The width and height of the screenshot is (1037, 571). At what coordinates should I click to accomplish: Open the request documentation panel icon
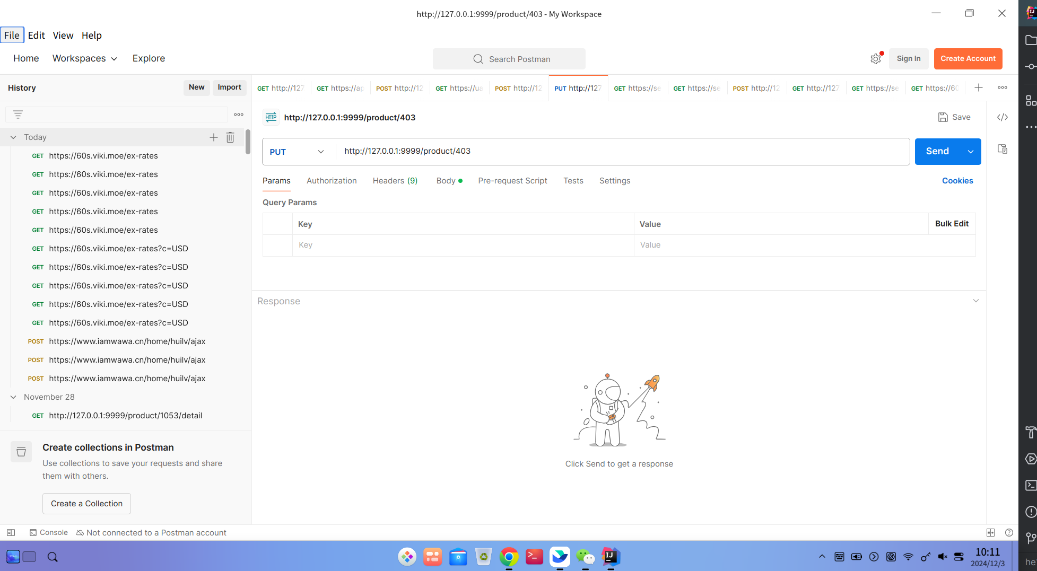[1002, 149]
